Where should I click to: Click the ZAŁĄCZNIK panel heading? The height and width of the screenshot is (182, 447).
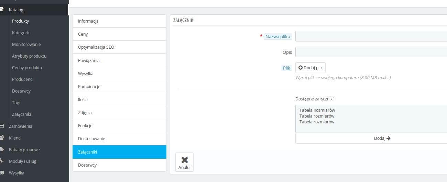pyautogui.click(x=183, y=20)
